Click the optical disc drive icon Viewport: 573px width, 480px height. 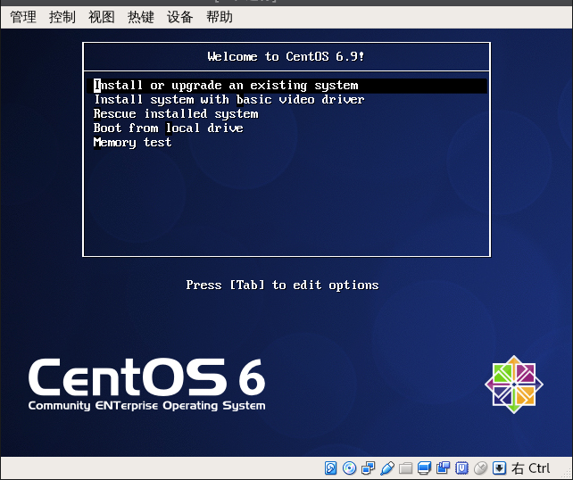coord(349,468)
